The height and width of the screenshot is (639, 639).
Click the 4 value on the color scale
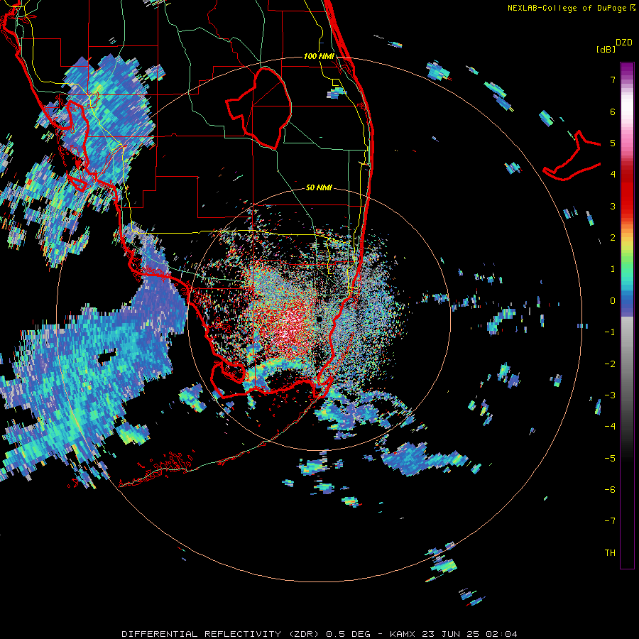[x=613, y=175]
